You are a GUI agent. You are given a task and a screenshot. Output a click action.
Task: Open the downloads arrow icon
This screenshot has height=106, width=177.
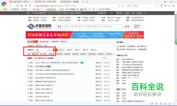(169, 6)
